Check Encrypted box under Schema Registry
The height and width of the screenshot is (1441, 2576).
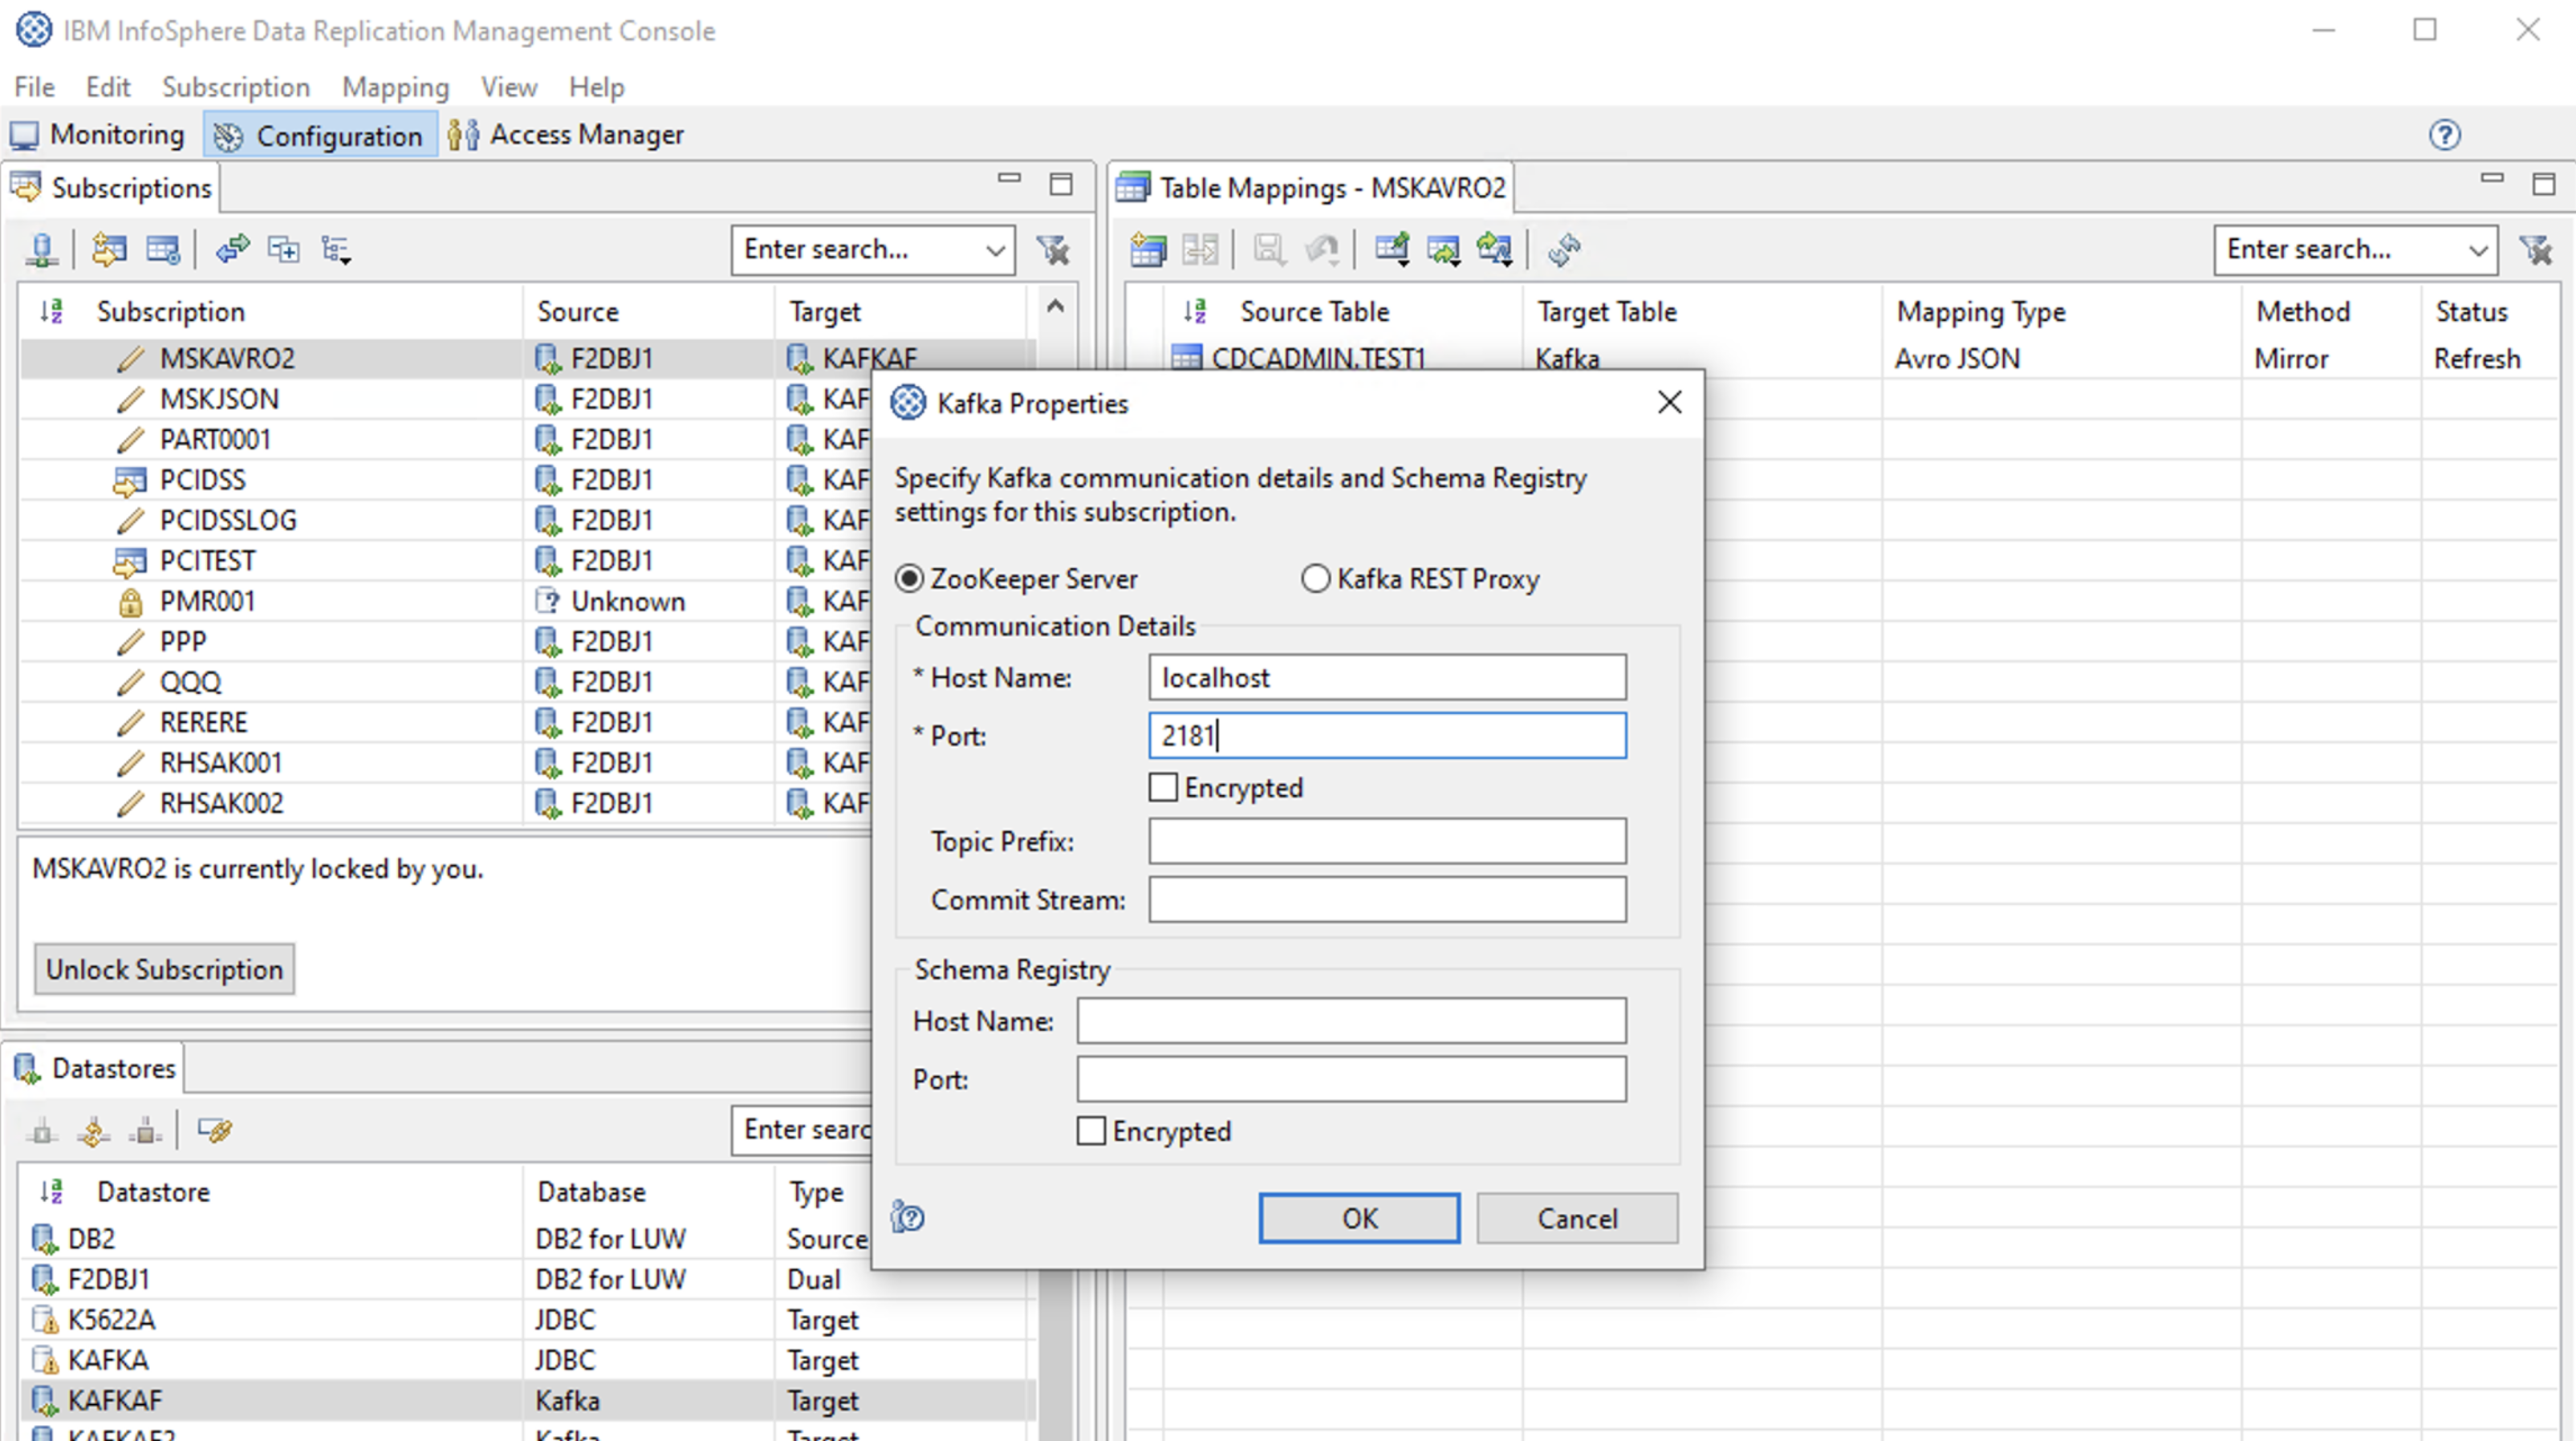point(1091,1131)
